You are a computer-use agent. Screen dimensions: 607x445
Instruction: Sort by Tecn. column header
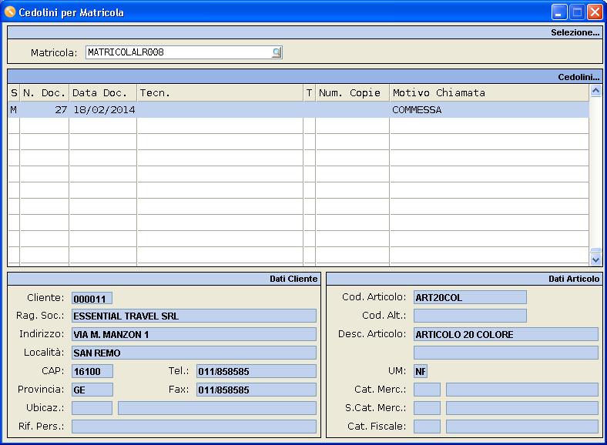pos(220,93)
